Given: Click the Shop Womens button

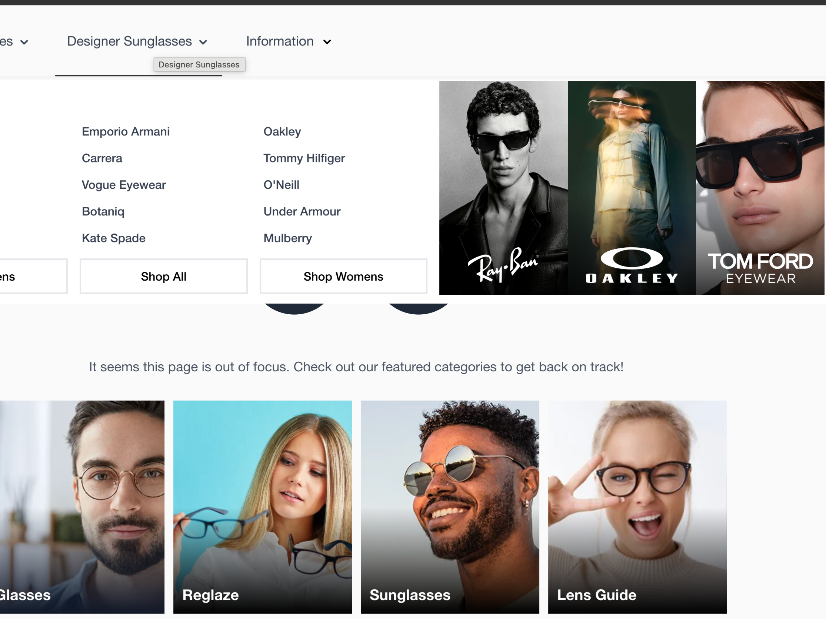Looking at the screenshot, I should coord(343,277).
